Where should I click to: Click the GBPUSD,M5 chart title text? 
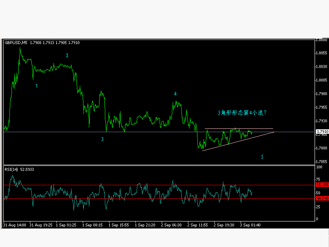click(x=16, y=43)
